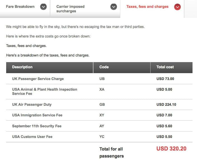This screenshot has height=162, width=197.
Task: Select the USA Animal & Plant Health Inspection row
Action: click(x=99, y=92)
